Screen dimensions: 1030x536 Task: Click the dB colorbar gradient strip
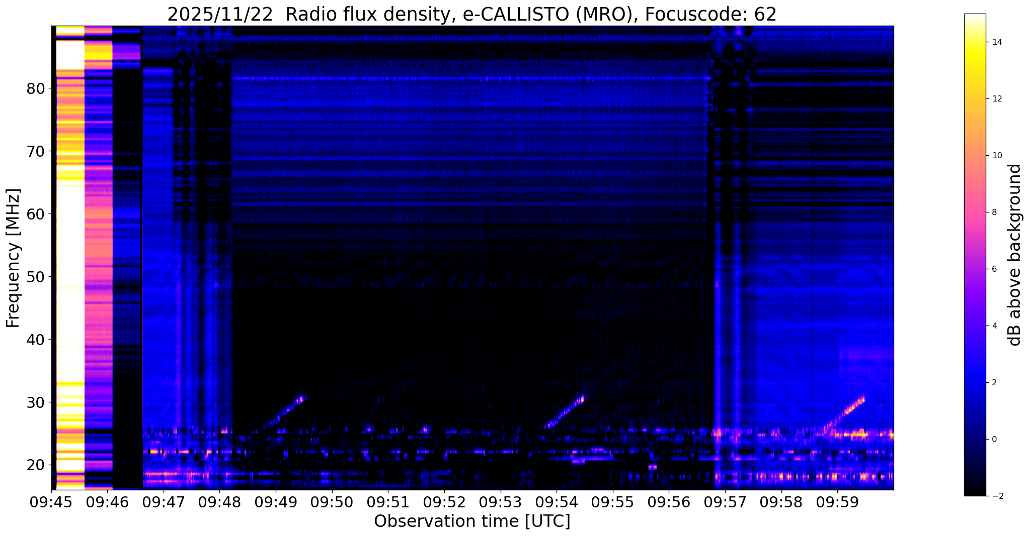pos(975,255)
